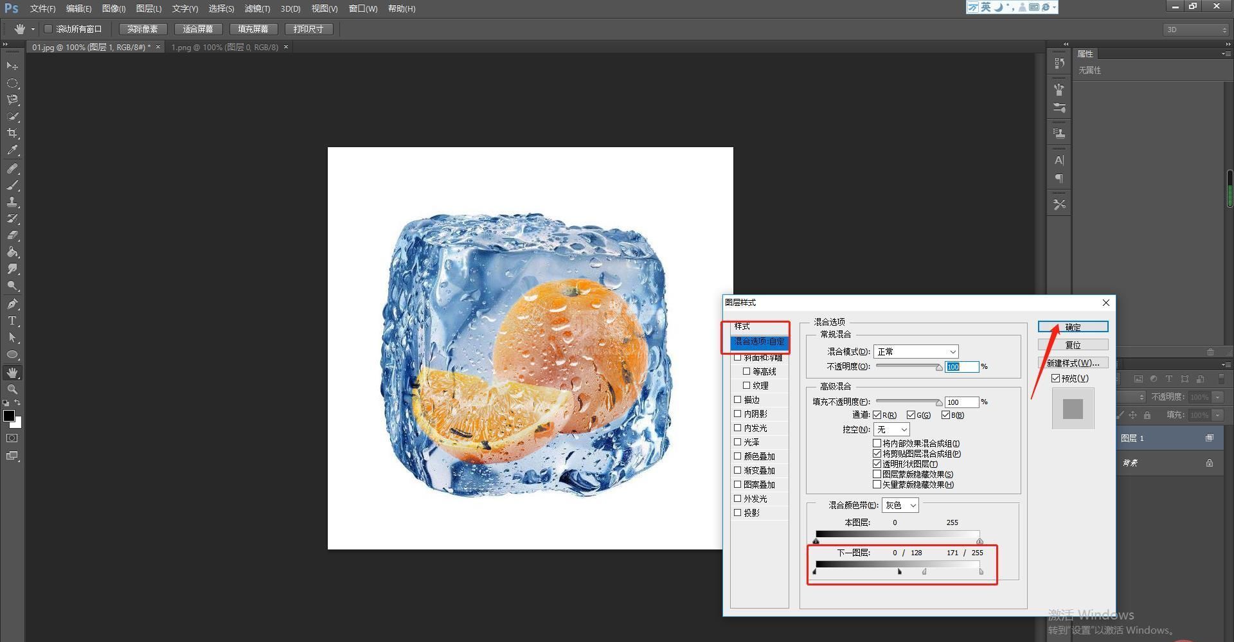Click foreground color swatch in toolbox
This screenshot has width=1234, height=642.
click(x=9, y=416)
